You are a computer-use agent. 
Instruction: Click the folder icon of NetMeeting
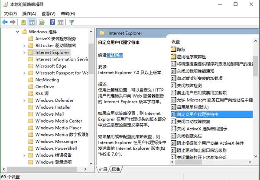[31, 80]
